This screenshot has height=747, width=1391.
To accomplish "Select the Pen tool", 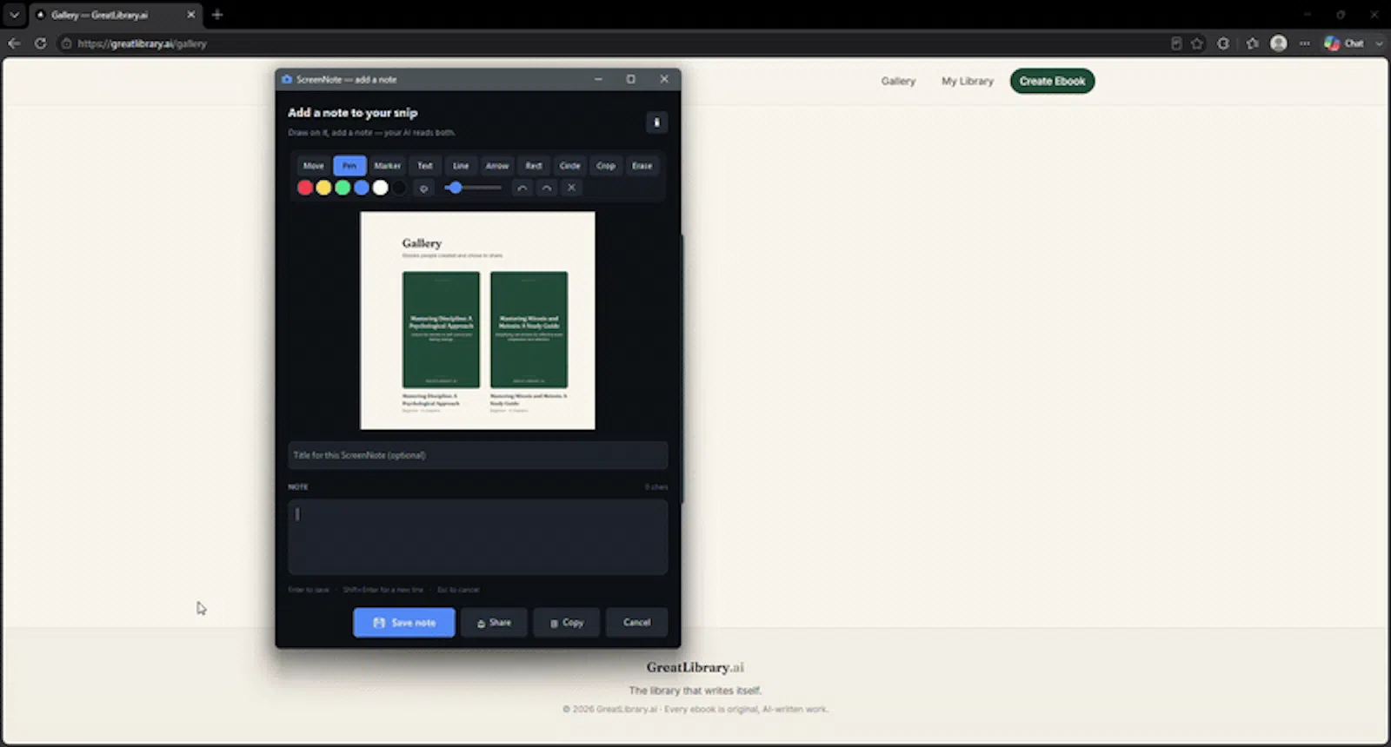I will [x=349, y=166].
